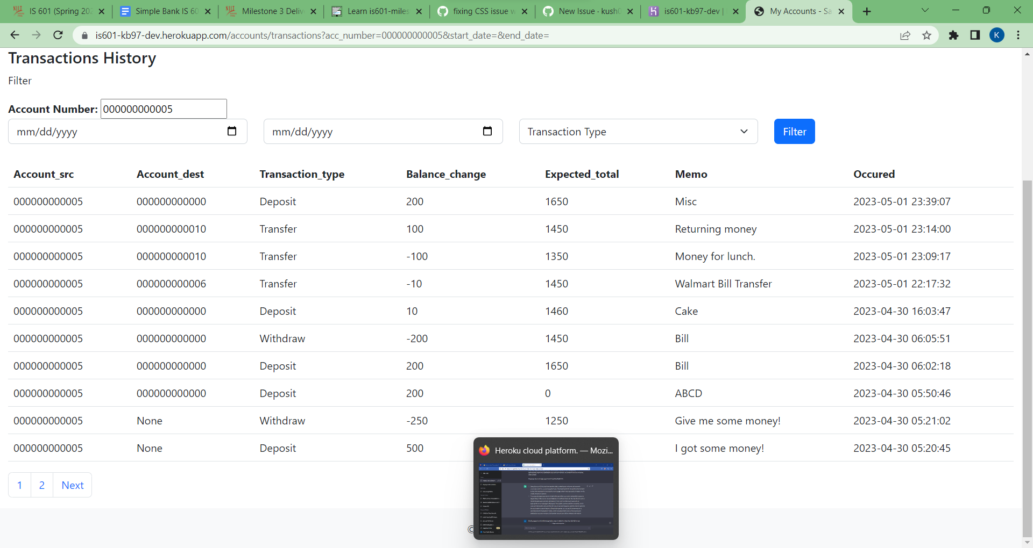1033x548 pixels.
Task: Open a new browser tab
Action: tap(867, 11)
